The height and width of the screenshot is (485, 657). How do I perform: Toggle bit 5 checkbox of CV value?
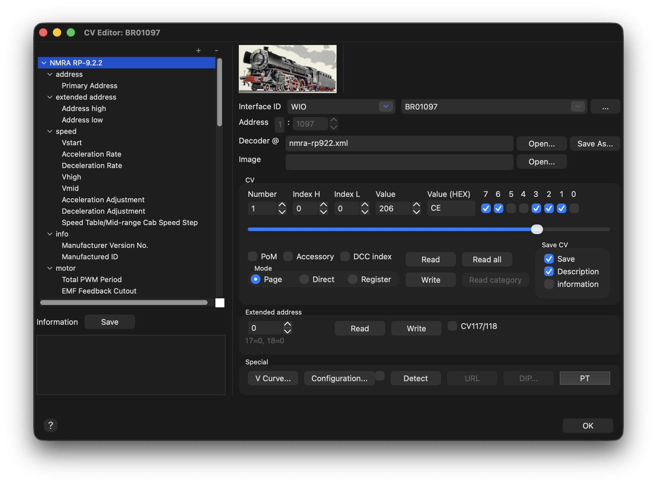[511, 208]
